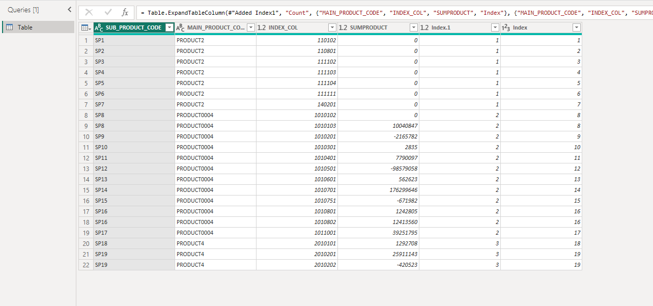Click SUMPRODUCT decimal type icon
Viewport: 653px width, 306px height.
343,27
